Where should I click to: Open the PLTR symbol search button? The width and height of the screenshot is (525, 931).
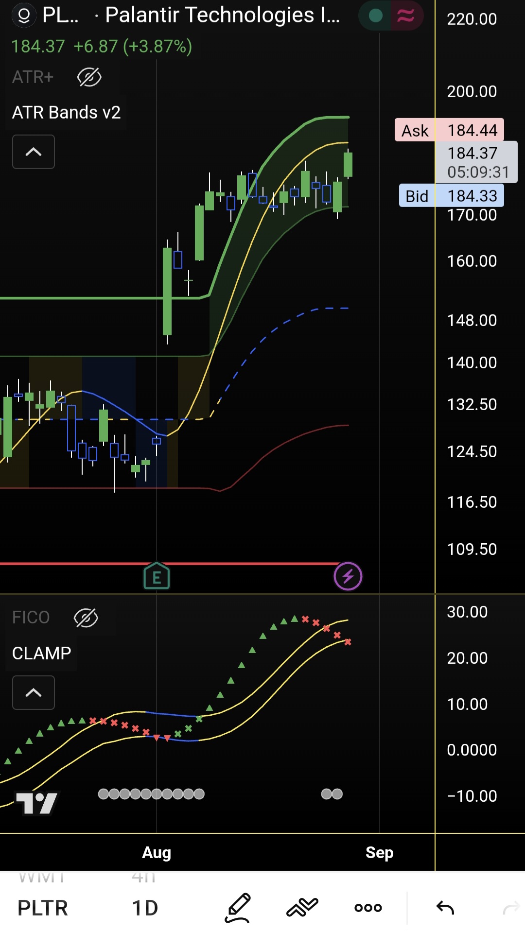[43, 908]
